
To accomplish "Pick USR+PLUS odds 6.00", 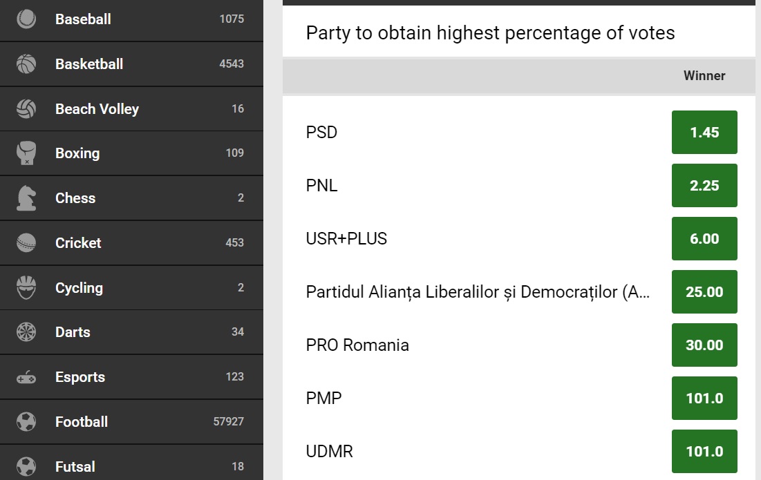I will pyautogui.click(x=704, y=238).
